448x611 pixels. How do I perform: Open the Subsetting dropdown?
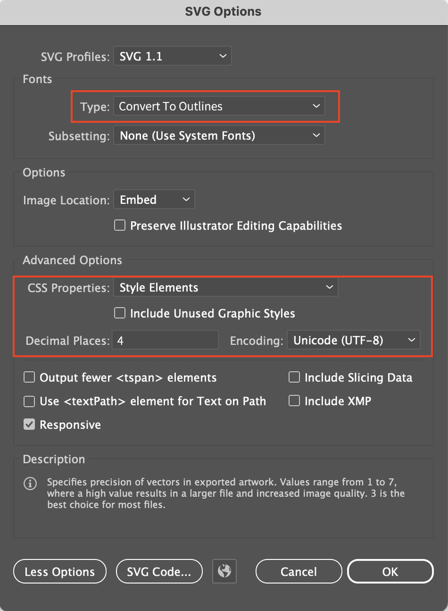tap(219, 135)
